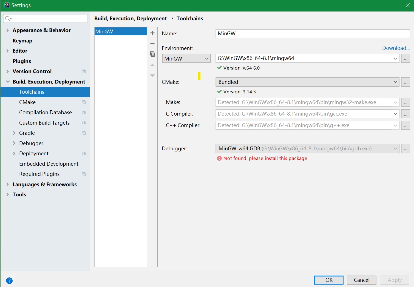Viewport: 414px width, 287px height.
Task: Click project-level icon next to Gradle
Action: click(84, 133)
